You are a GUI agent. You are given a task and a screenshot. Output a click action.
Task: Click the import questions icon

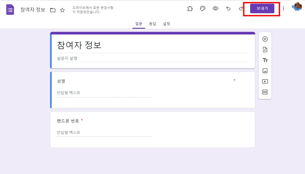265,50
